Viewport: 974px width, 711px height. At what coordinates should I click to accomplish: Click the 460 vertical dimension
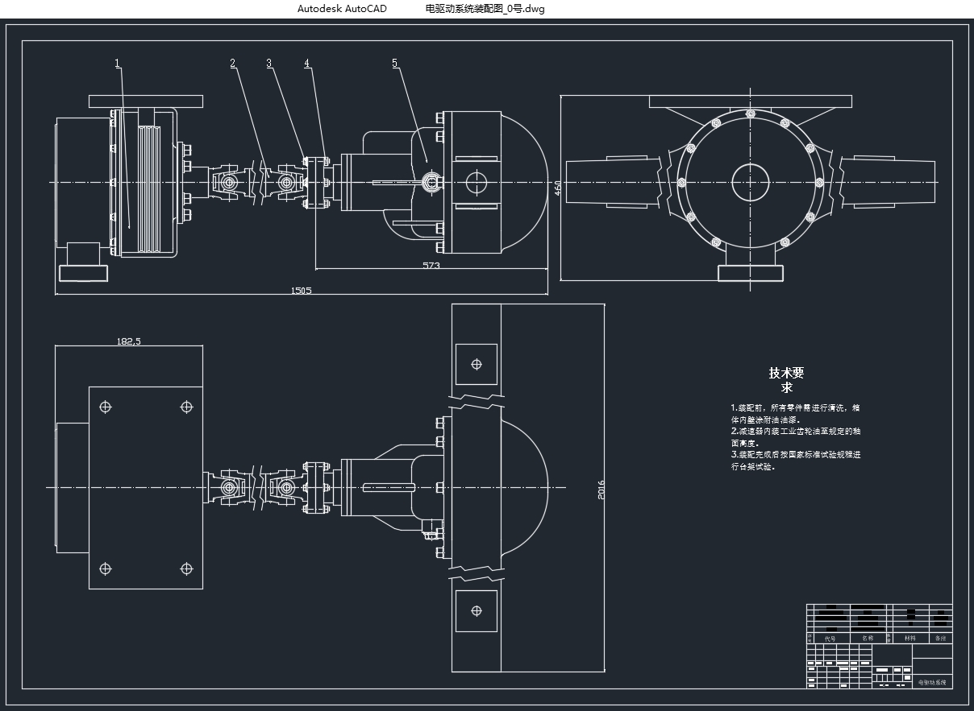(556, 188)
